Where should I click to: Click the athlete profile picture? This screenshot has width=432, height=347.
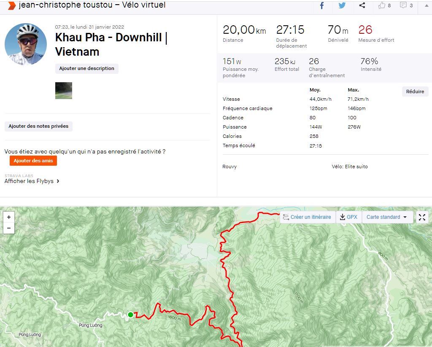26,44
